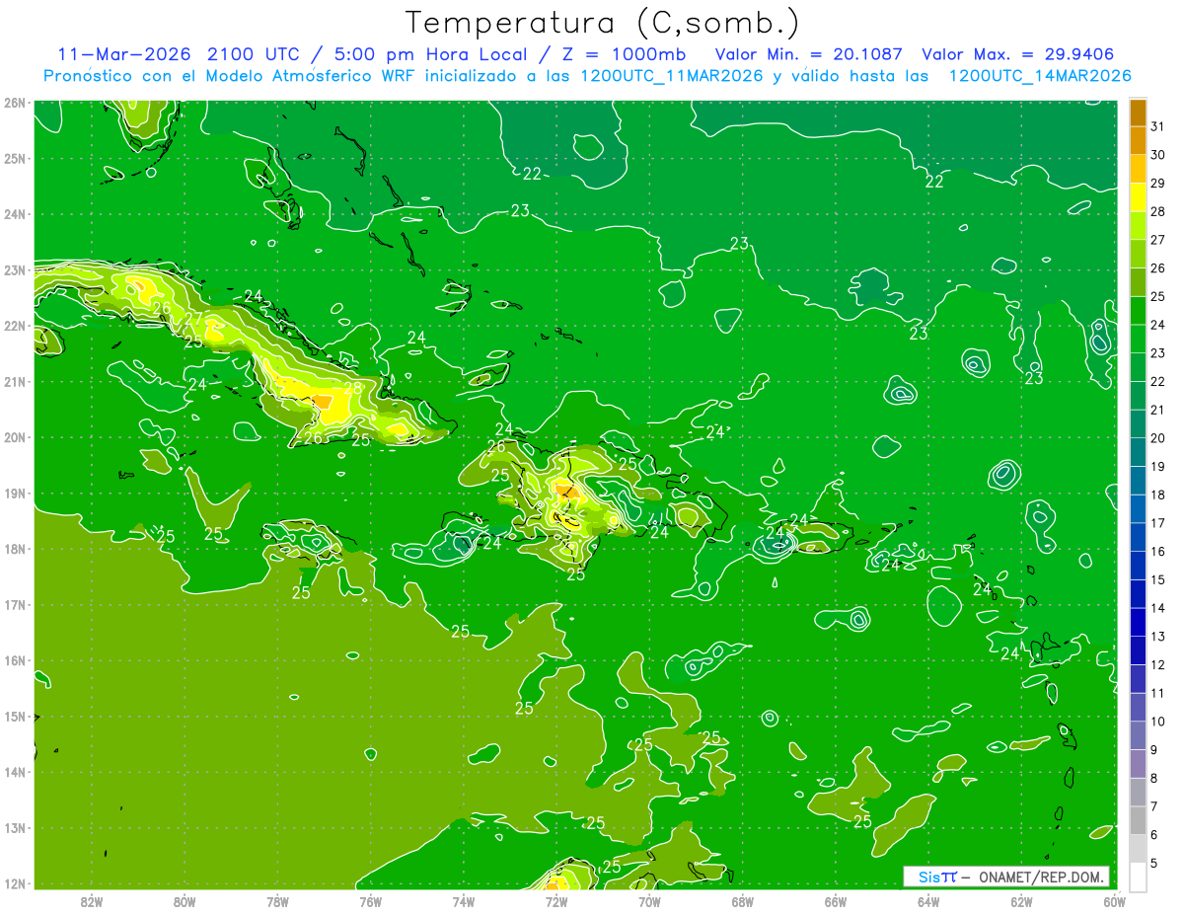Click the '60W' longitude axis label
This screenshot has width=1184, height=915.
(1114, 901)
